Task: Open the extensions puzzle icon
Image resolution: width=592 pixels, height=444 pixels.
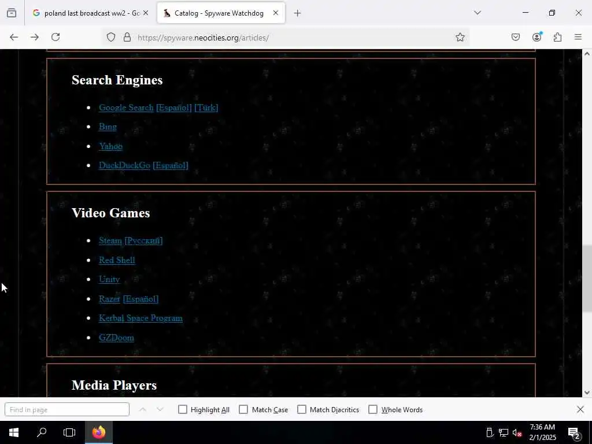Action: [557, 37]
